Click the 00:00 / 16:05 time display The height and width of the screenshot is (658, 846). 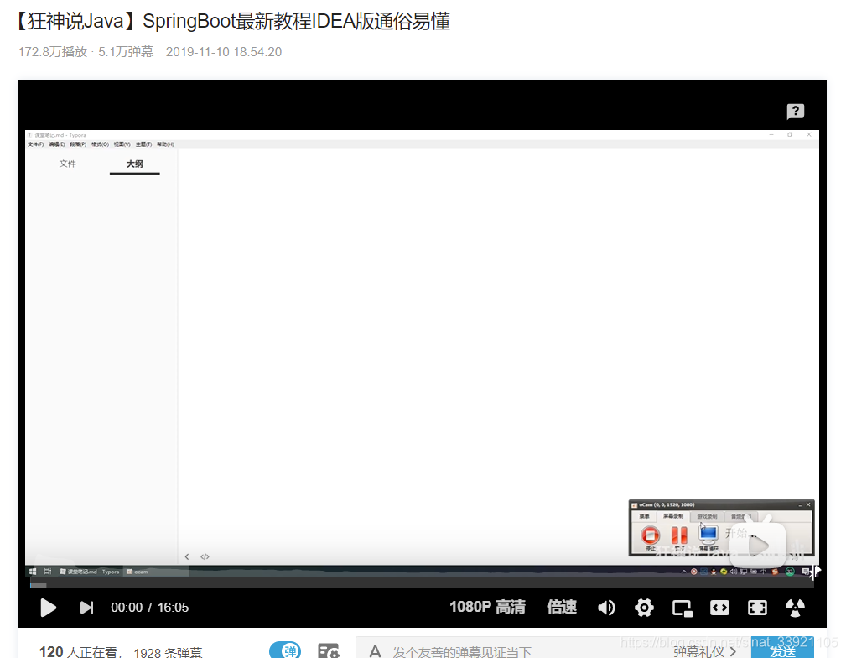click(150, 608)
